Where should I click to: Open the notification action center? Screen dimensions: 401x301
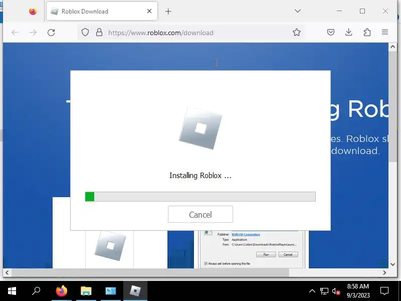[384, 291]
